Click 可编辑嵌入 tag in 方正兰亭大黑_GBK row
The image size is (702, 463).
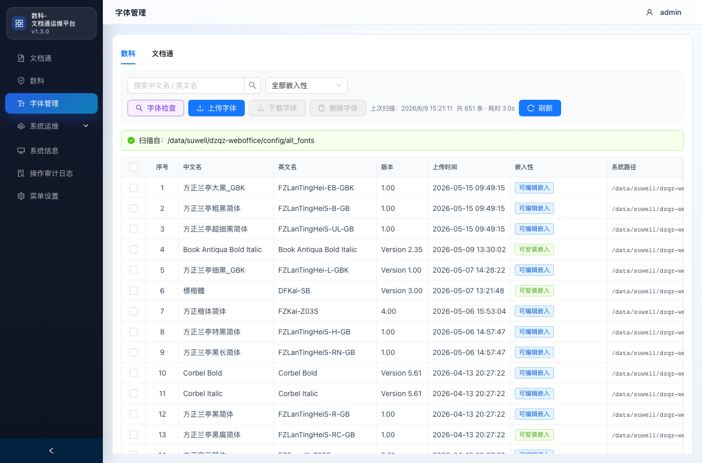(x=534, y=188)
